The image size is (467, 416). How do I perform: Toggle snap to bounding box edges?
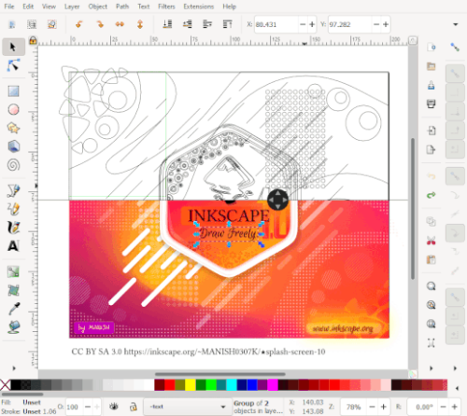455,92
